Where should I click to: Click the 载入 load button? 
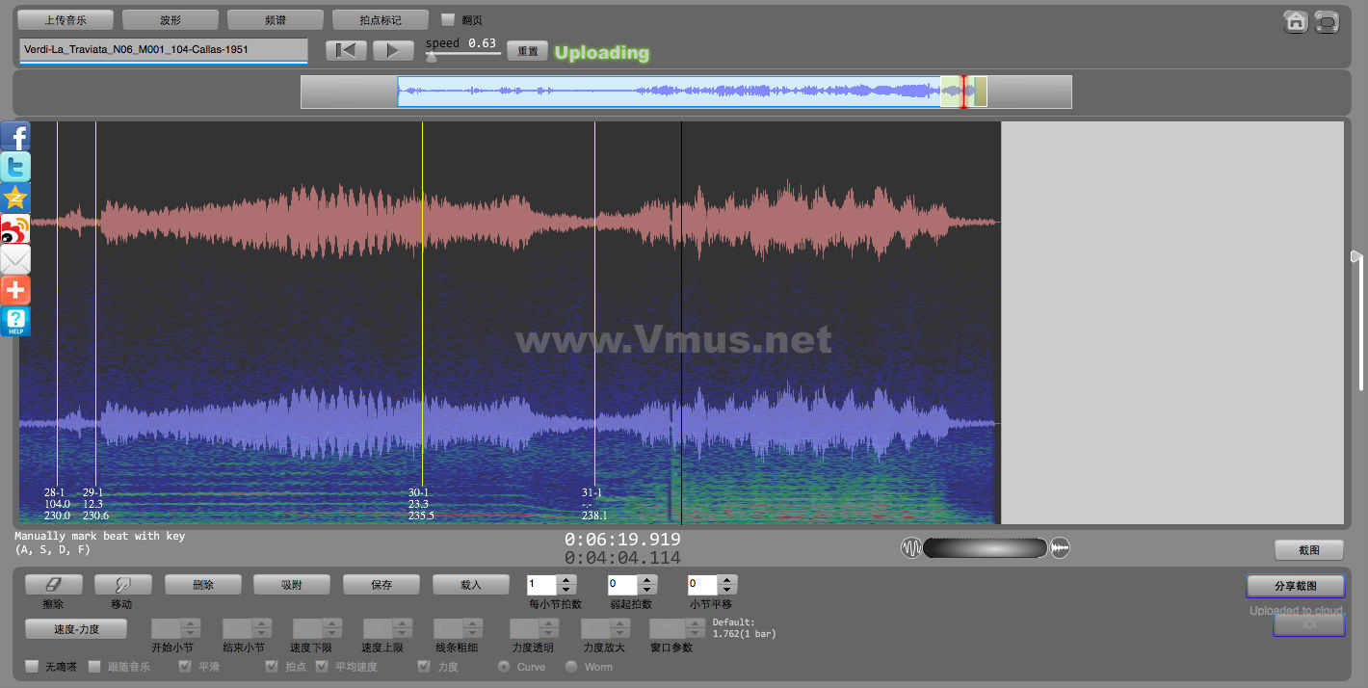pyautogui.click(x=471, y=584)
